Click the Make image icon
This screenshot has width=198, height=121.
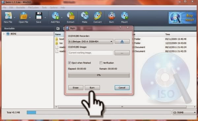click(84, 16)
